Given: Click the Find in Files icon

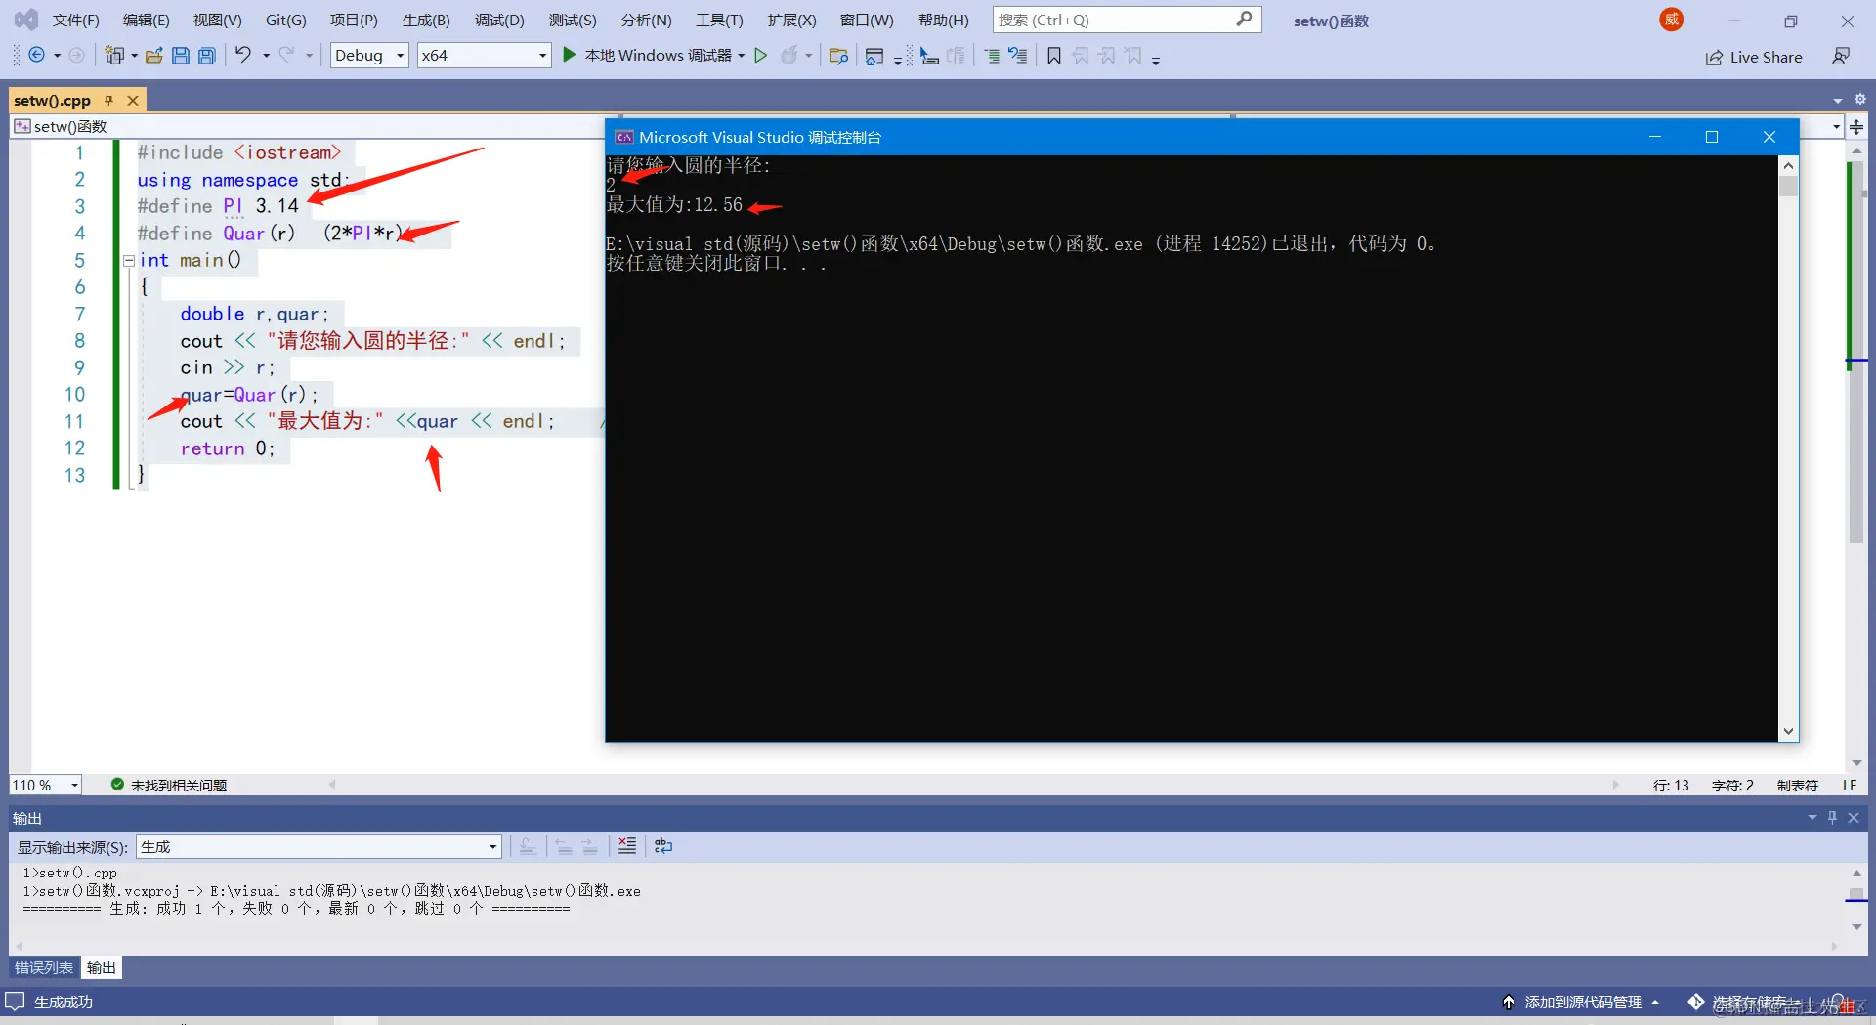Looking at the screenshot, I should coord(838,56).
